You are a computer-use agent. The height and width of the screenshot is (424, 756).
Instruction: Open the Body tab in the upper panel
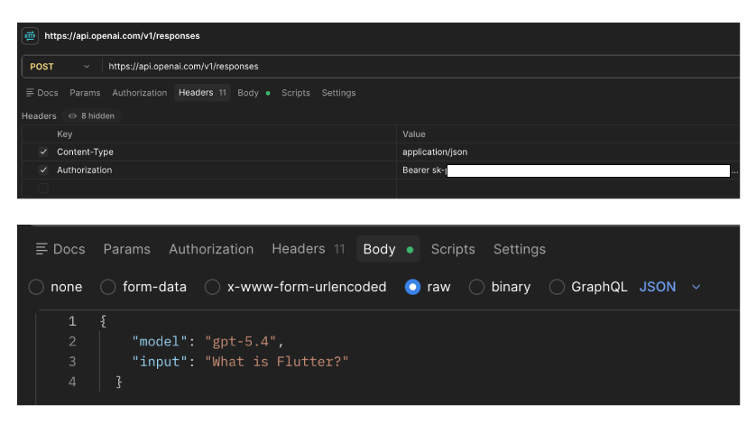(x=254, y=93)
